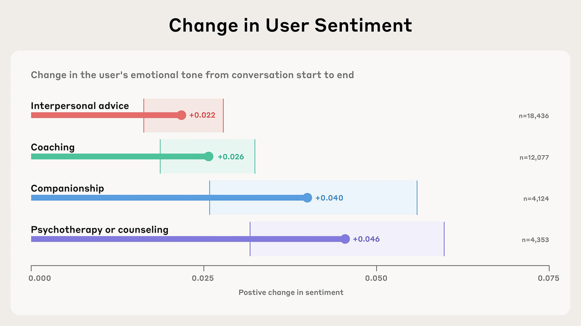Select the +0.022 value label
This screenshot has height=326, width=581.
[x=202, y=115]
